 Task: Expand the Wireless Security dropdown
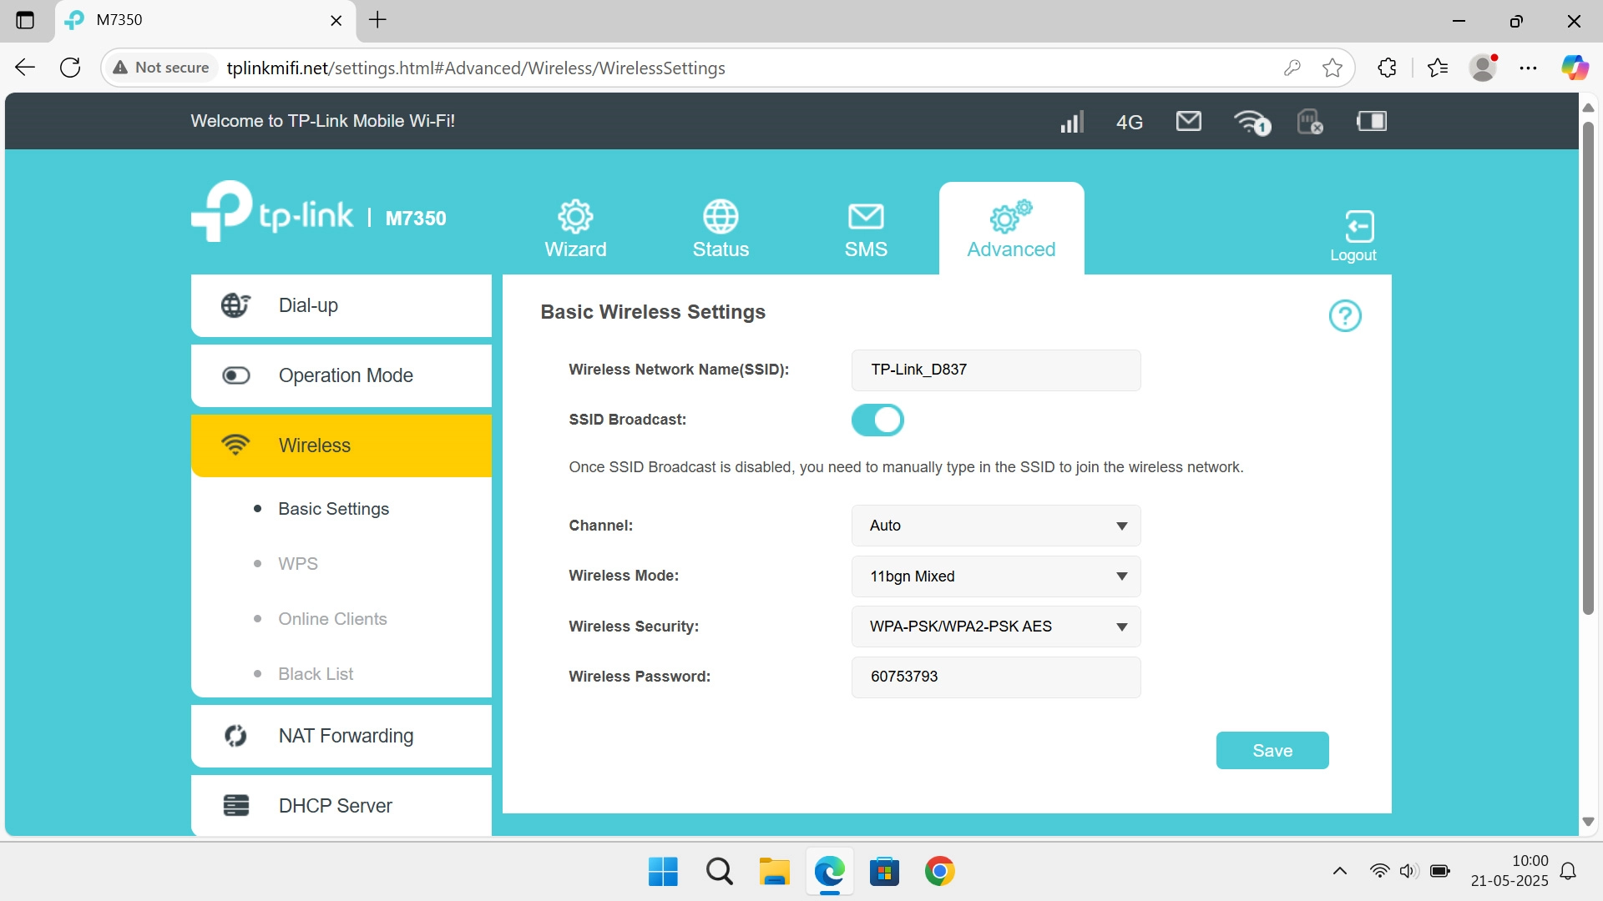[995, 627]
